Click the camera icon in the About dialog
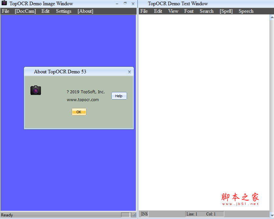274x219 pixels. [36, 90]
